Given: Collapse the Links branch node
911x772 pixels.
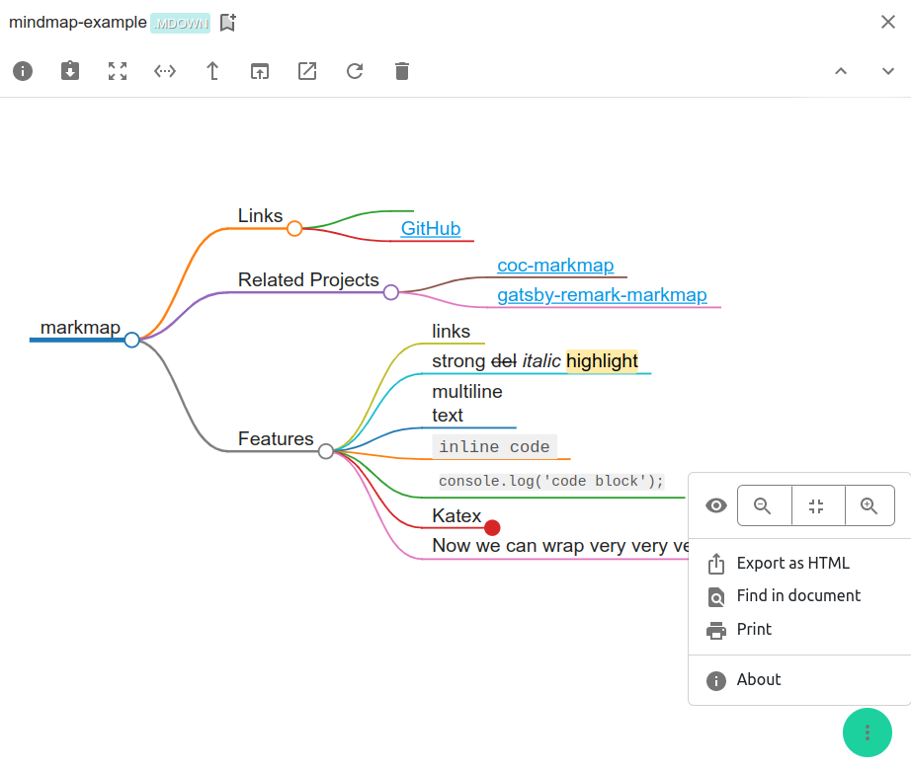Looking at the screenshot, I should [294, 228].
